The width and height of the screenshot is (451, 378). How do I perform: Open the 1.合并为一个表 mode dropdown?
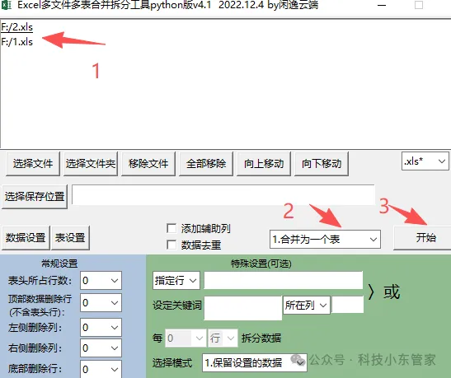click(325, 240)
